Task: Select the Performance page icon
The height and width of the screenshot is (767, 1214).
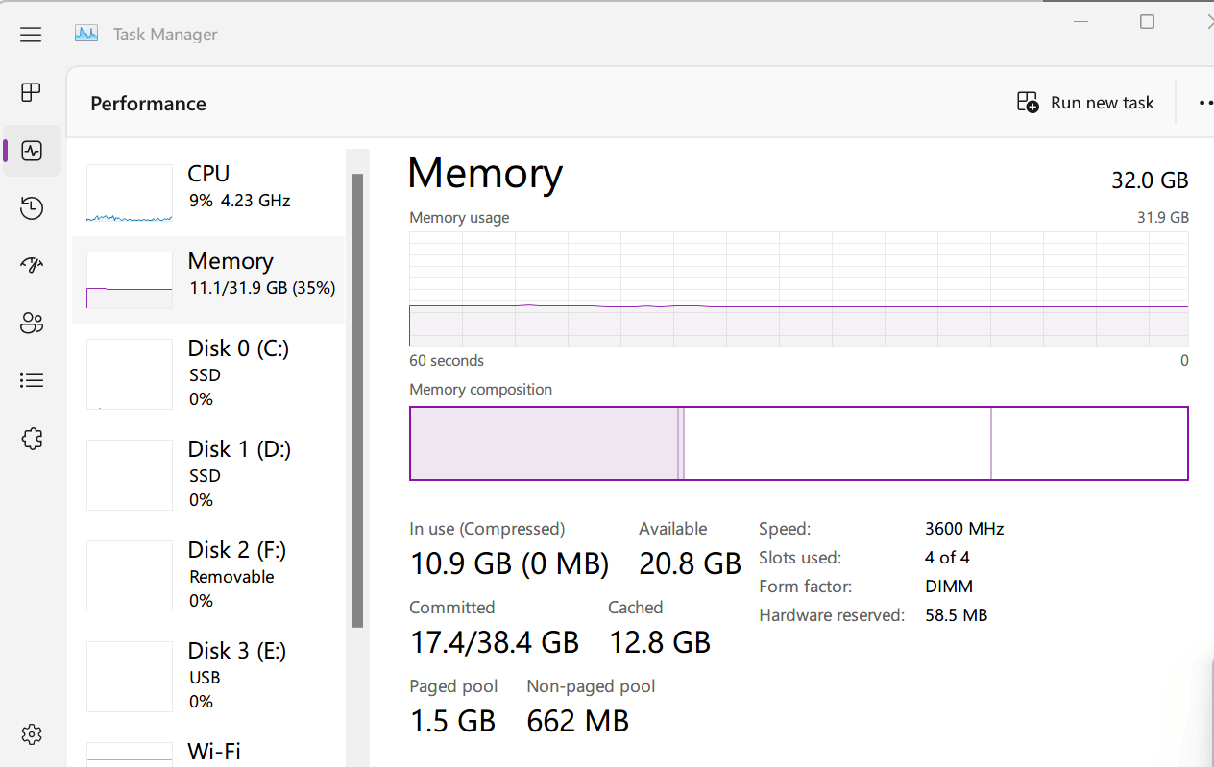Action: click(x=32, y=151)
